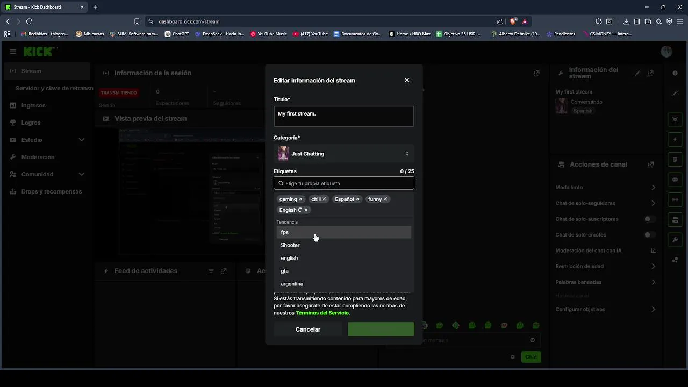Open the Feed de actividades filter
Image resolution: width=688 pixels, height=387 pixels.
(x=211, y=271)
